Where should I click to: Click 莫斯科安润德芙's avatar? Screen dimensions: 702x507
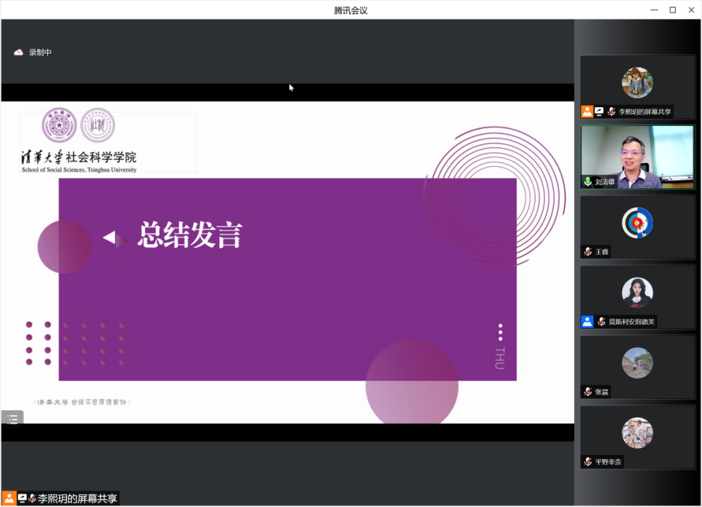(637, 292)
